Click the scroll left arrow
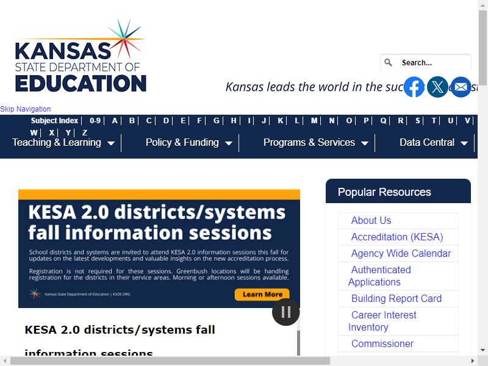The width and height of the screenshot is (488, 366). 4,361
